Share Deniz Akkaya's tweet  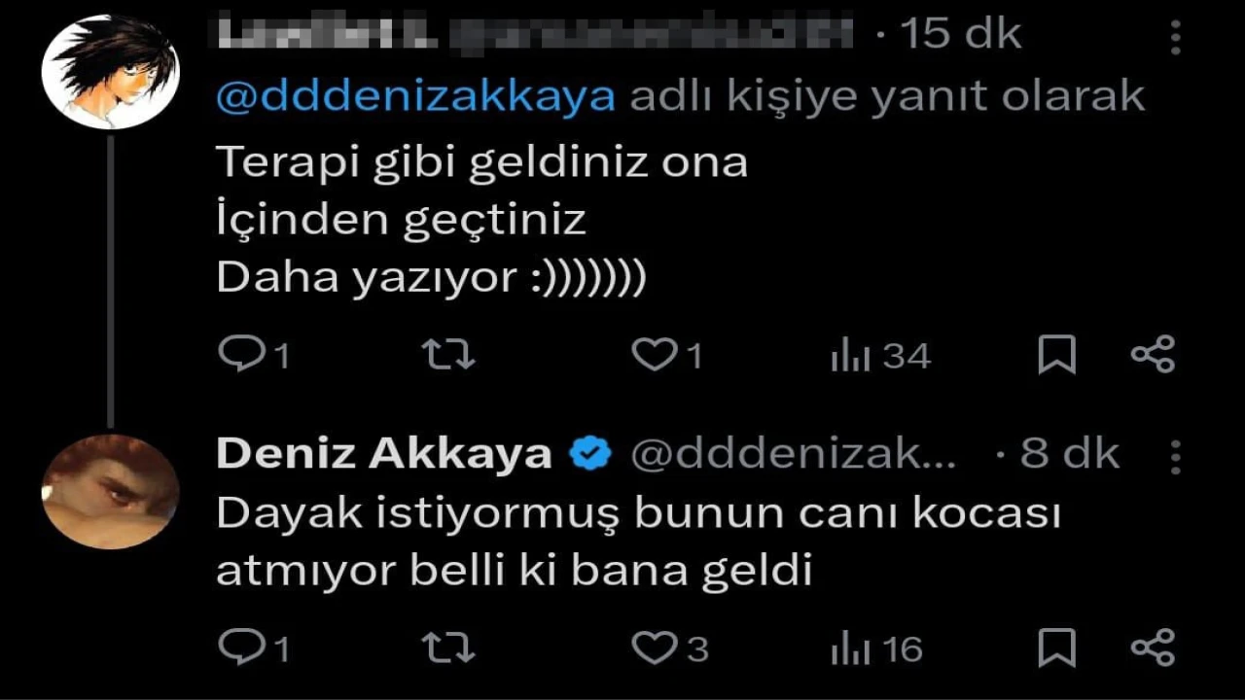(x=1154, y=647)
